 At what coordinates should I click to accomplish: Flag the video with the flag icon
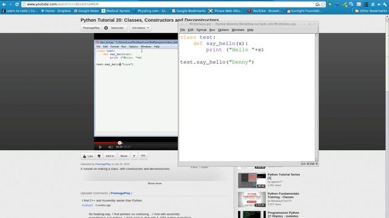[x=134, y=156]
